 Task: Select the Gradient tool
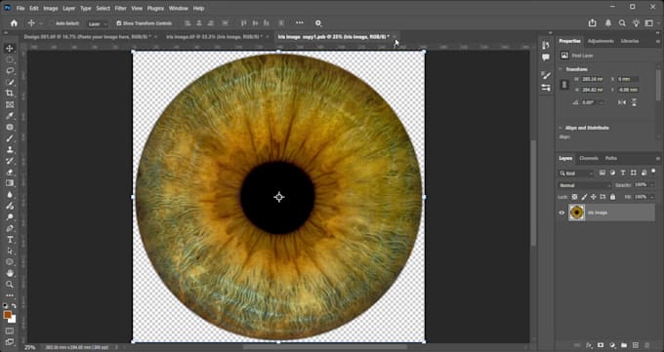click(10, 183)
